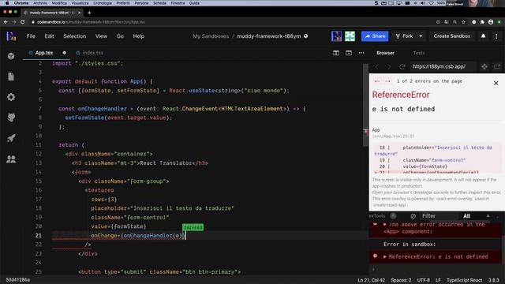Click the App.tsx stack frame link
Image resolution: width=505 pixels, height=284 pixels.
(x=393, y=136)
